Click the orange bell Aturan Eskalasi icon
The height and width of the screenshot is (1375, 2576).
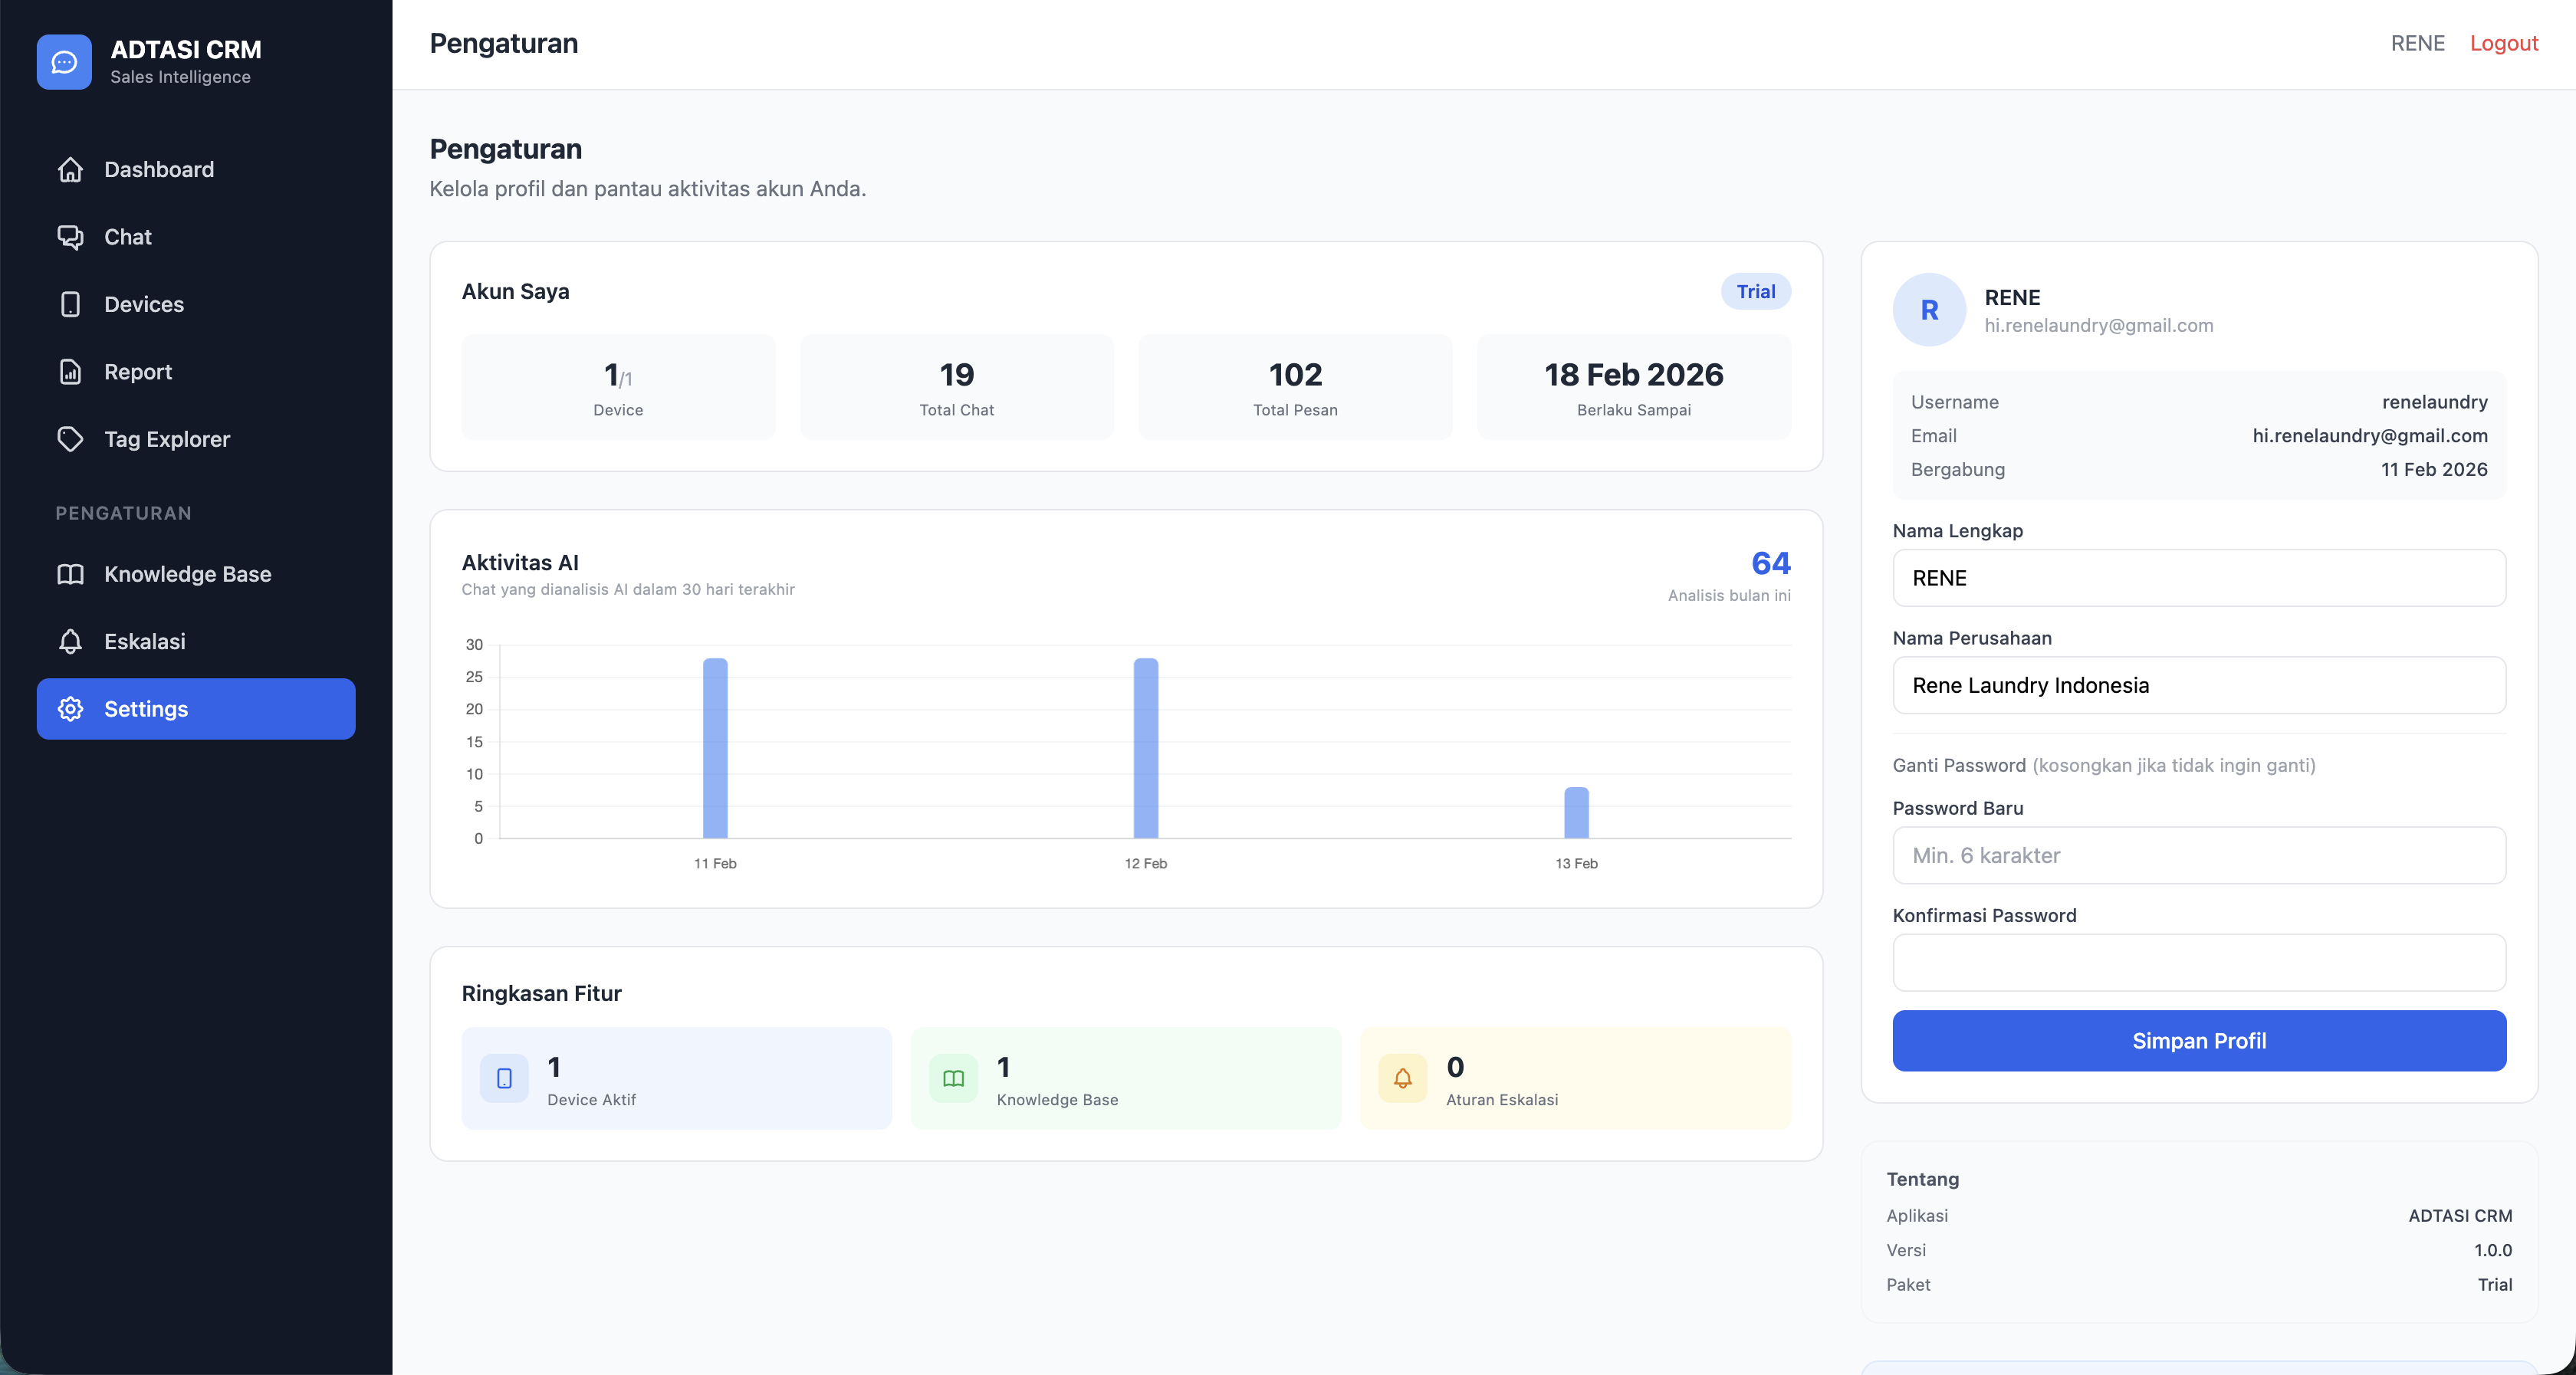click(x=1402, y=1078)
